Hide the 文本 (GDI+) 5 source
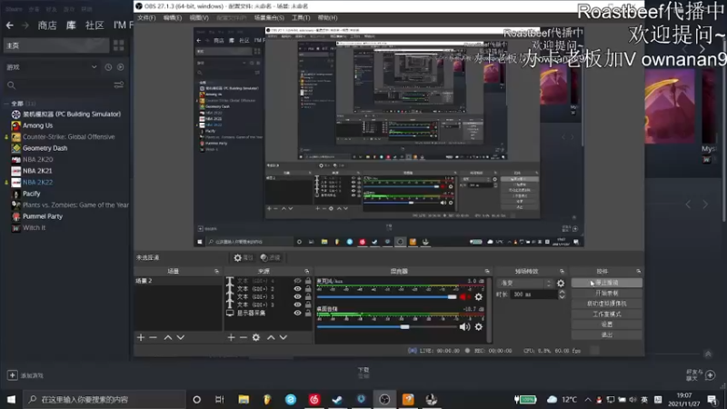This screenshot has width=727, height=409. pyautogui.click(x=297, y=297)
